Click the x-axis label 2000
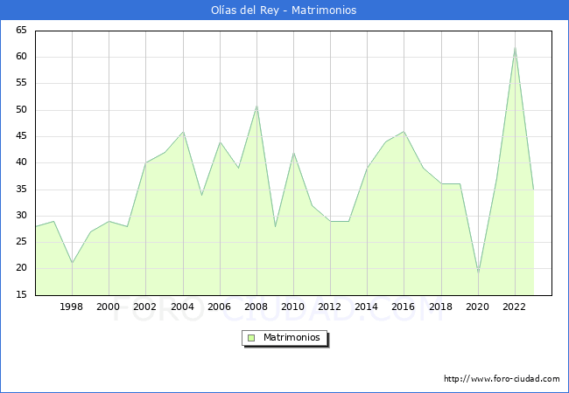This screenshot has height=393, width=569. click(109, 307)
